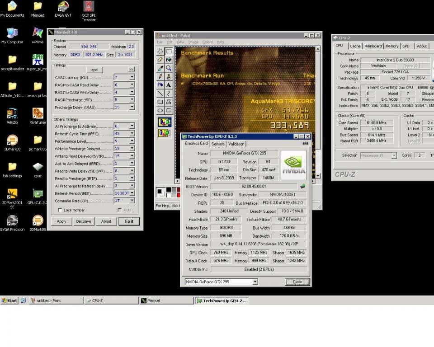Pick the white swatch in Paint's palette

pos(169,195)
